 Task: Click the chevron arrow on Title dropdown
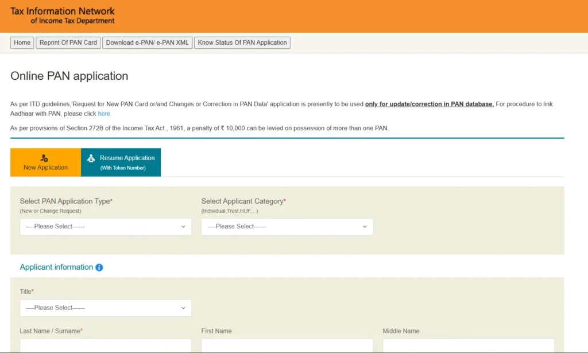coord(183,308)
